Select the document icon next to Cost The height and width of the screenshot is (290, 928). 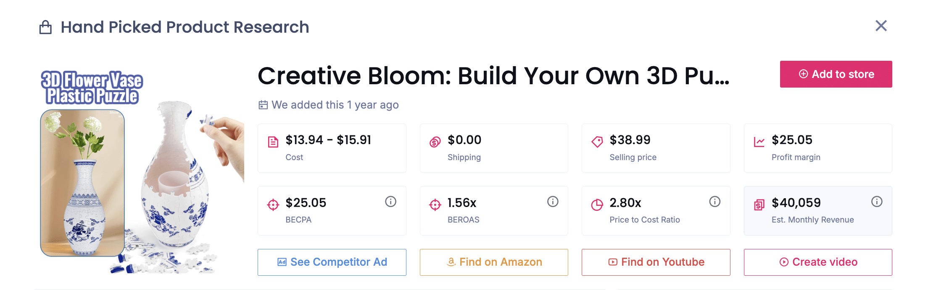(273, 141)
